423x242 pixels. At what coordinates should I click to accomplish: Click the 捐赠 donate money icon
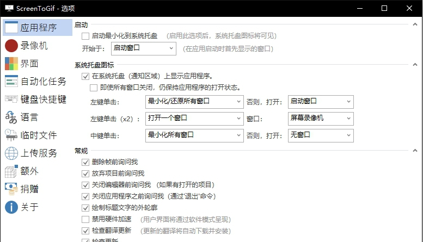[11, 189]
